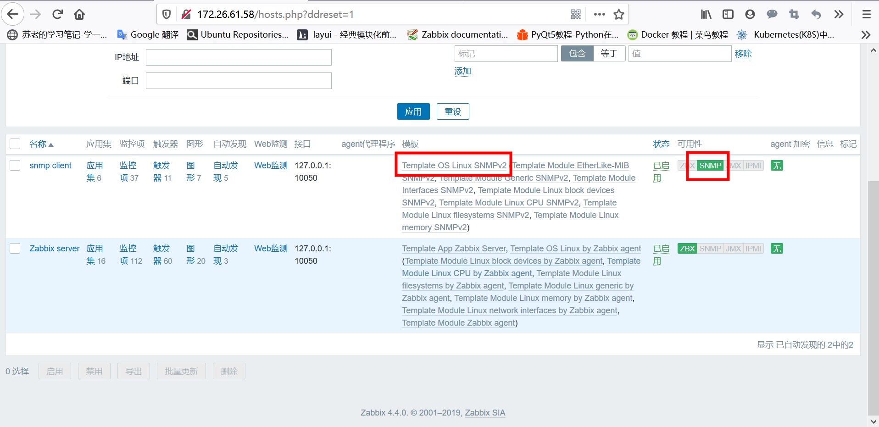Open the page actions three-dot menu

(599, 14)
